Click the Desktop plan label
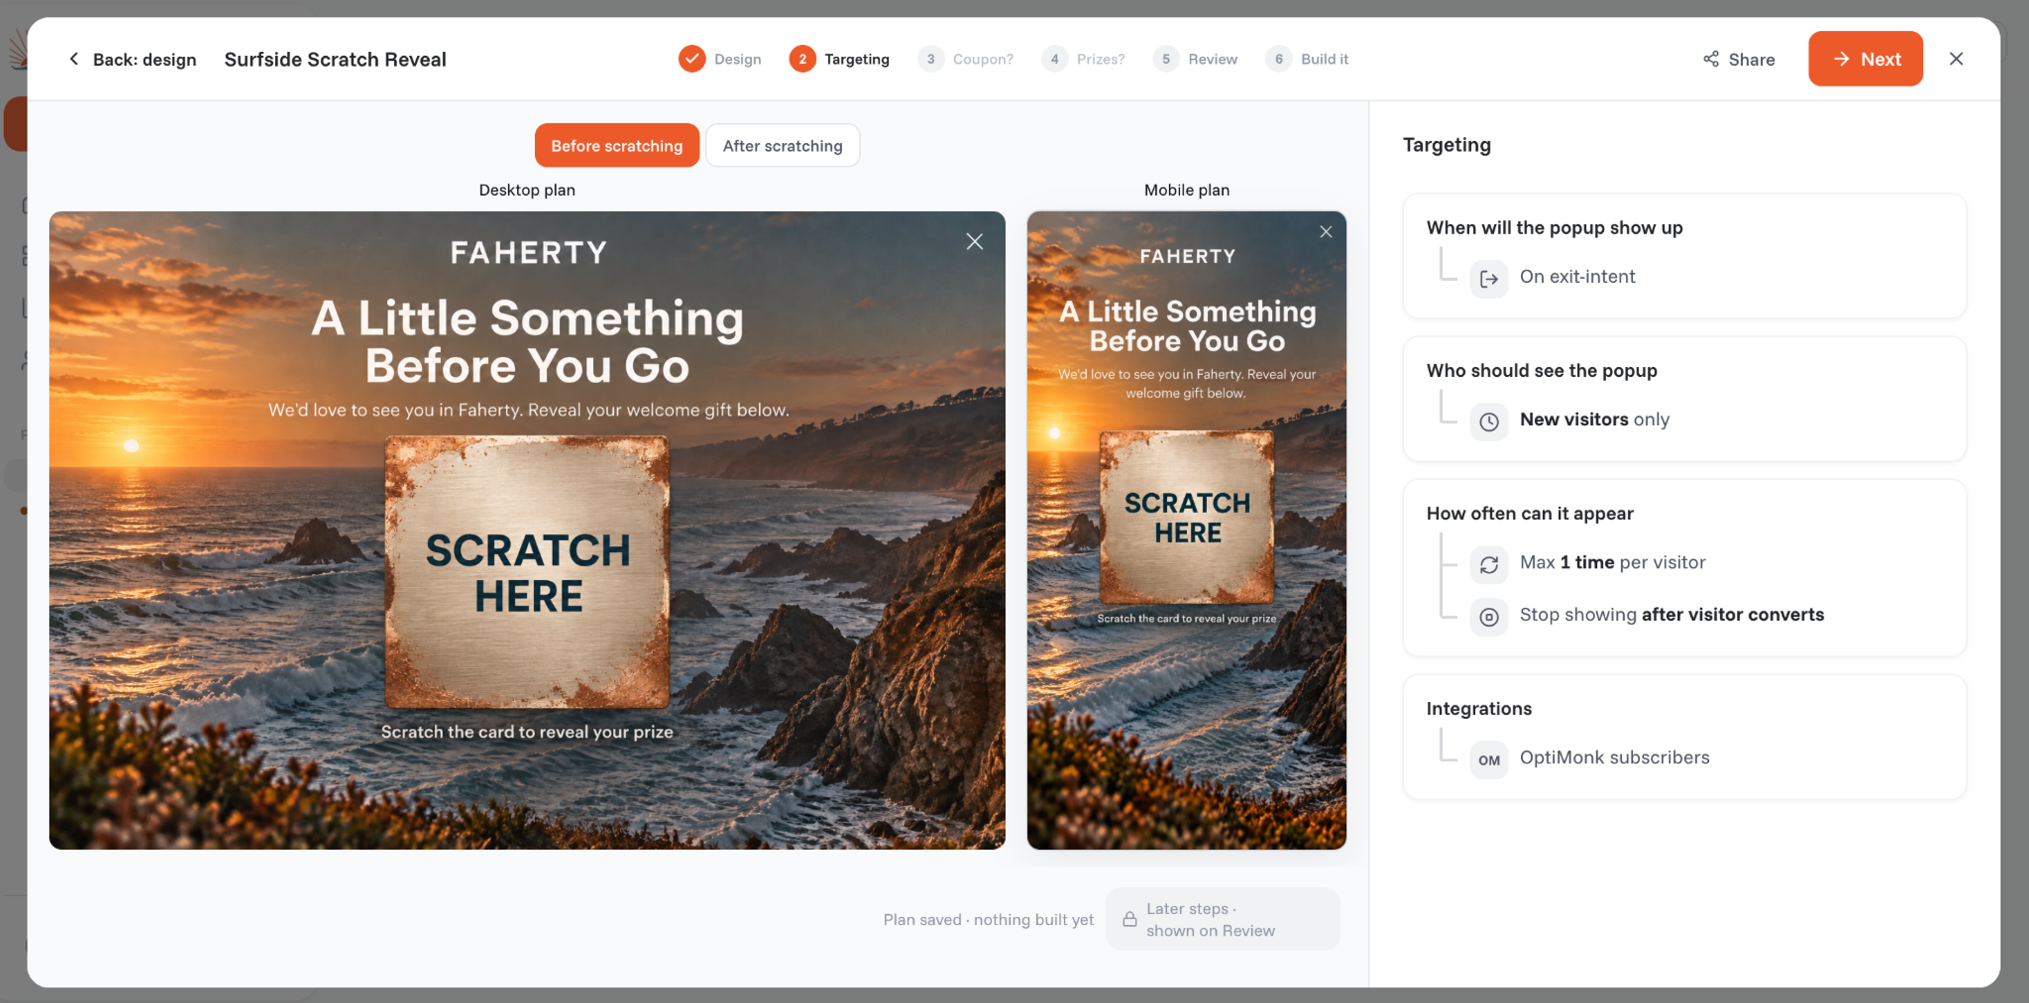Image resolution: width=2029 pixels, height=1003 pixels. (527, 190)
